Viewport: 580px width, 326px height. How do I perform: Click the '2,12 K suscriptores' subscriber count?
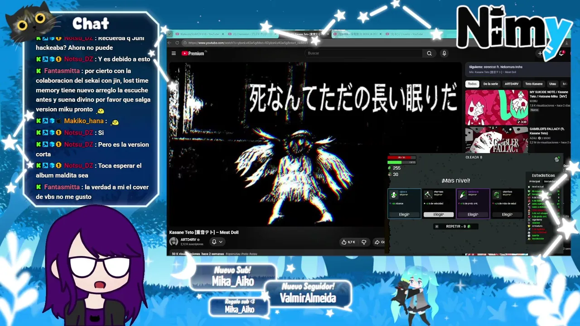click(x=192, y=244)
